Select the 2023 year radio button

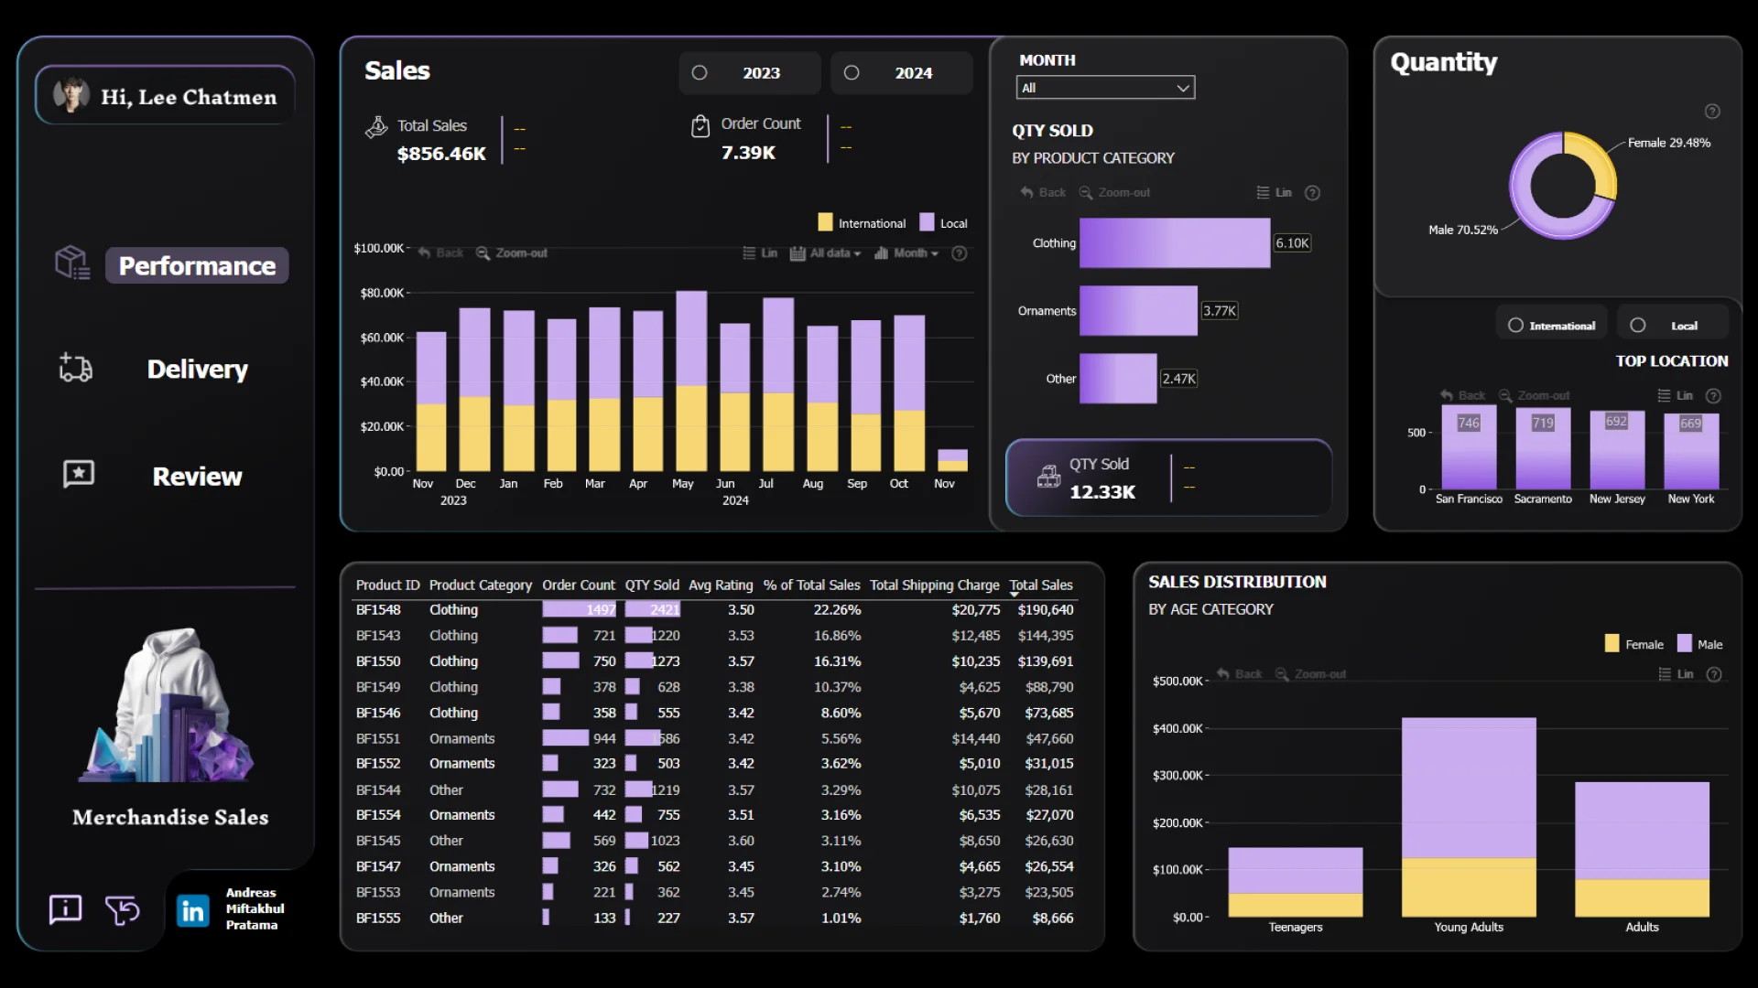[x=700, y=73]
